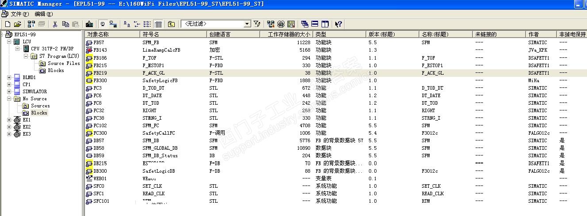Click the Configure Network icon
Viewport: 587px width, 216px height.
pos(271,24)
